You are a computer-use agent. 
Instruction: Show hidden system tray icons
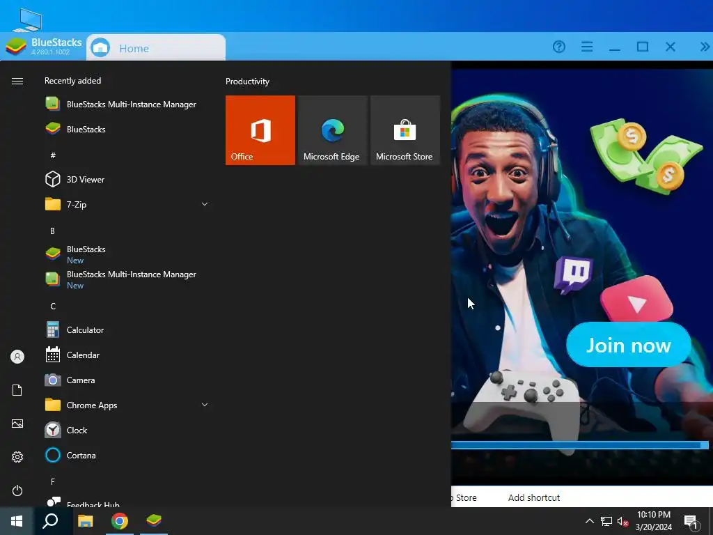click(589, 521)
